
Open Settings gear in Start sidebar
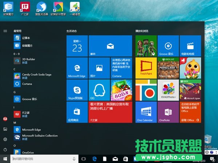[x=5, y=139]
